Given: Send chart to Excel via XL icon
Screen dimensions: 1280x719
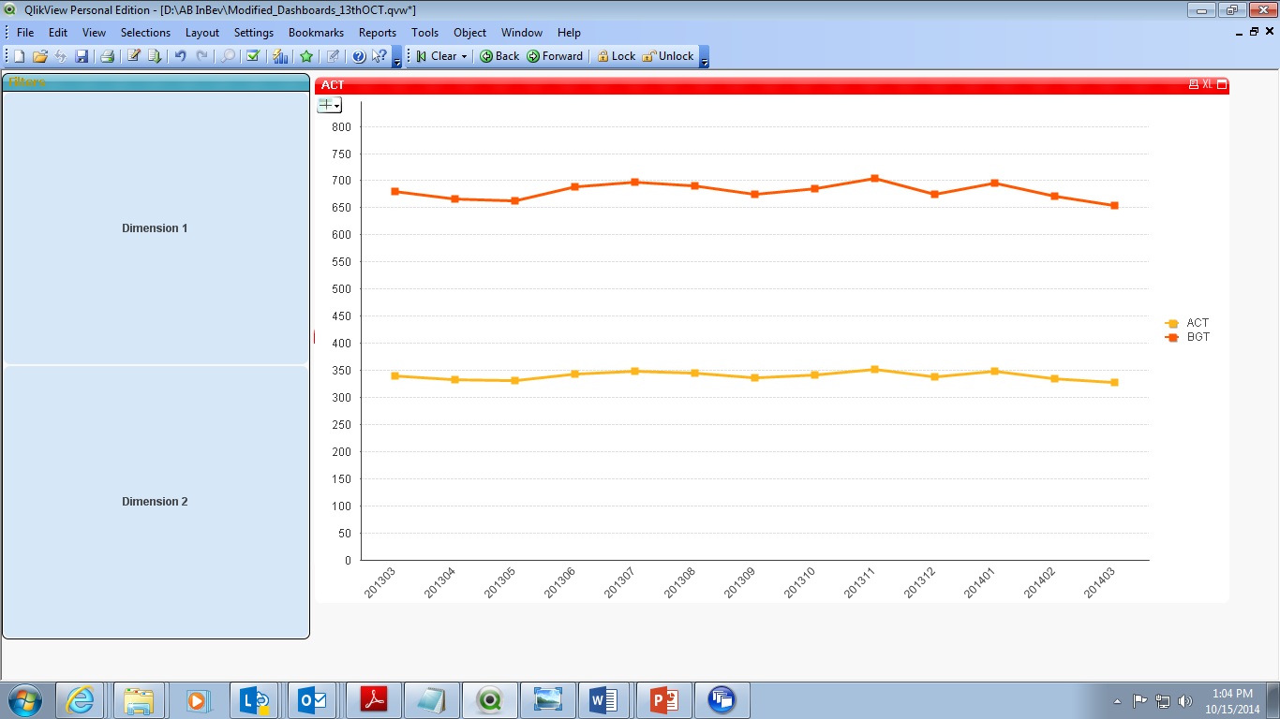Looking at the screenshot, I should [x=1208, y=84].
